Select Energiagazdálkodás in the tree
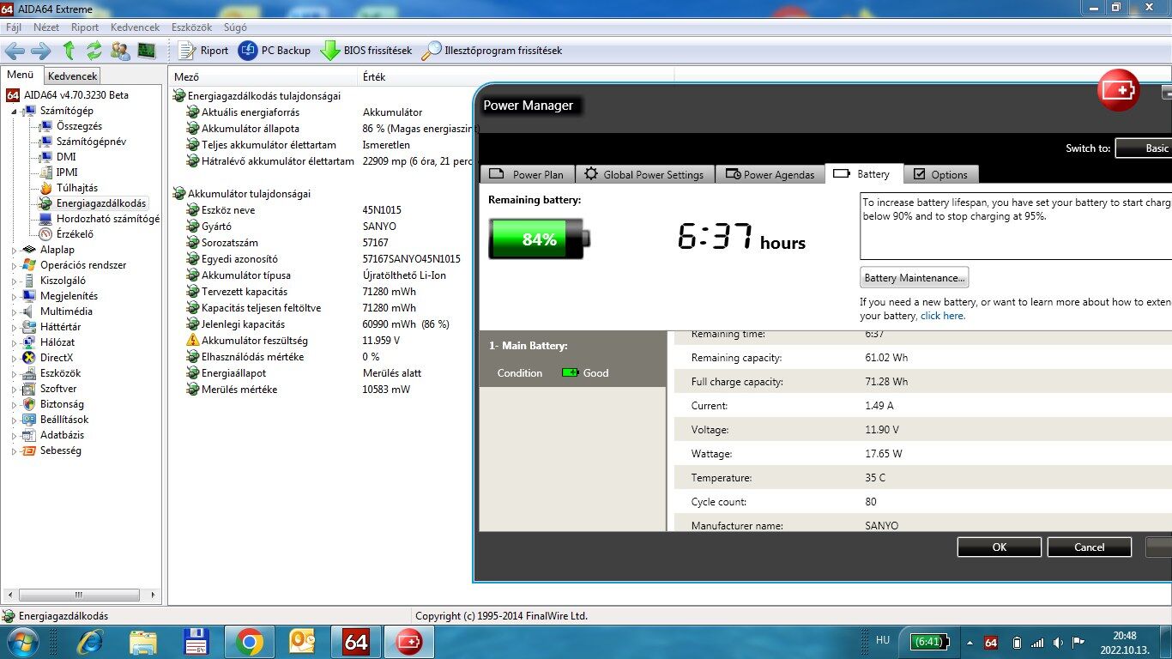 tap(101, 203)
